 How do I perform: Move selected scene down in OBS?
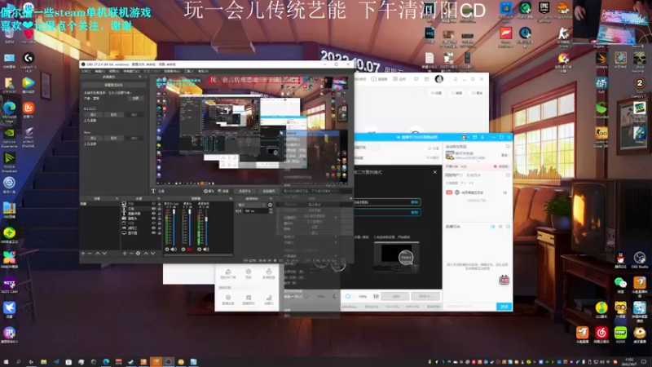tap(105, 253)
